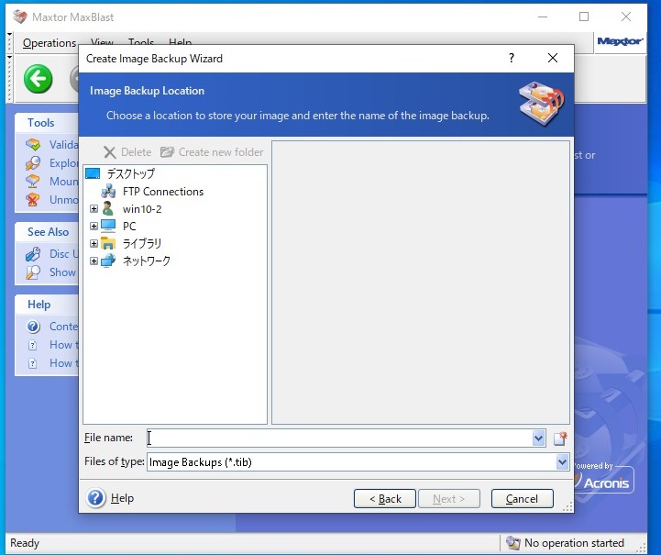Click the Ready status bar text
Image resolution: width=661 pixels, height=555 pixels.
pos(25,543)
